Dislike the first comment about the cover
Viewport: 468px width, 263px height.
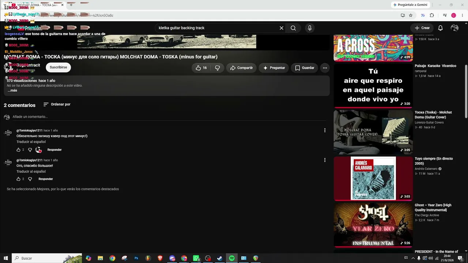pos(30,150)
